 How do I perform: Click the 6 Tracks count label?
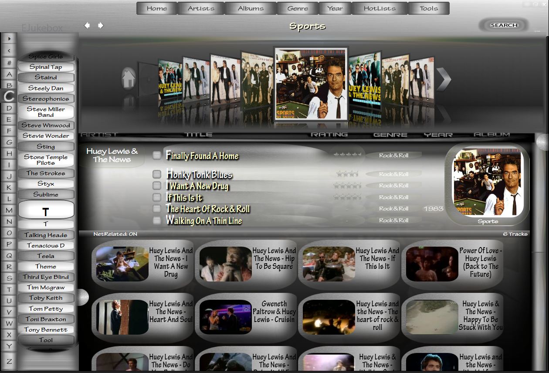click(x=515, y=234)
